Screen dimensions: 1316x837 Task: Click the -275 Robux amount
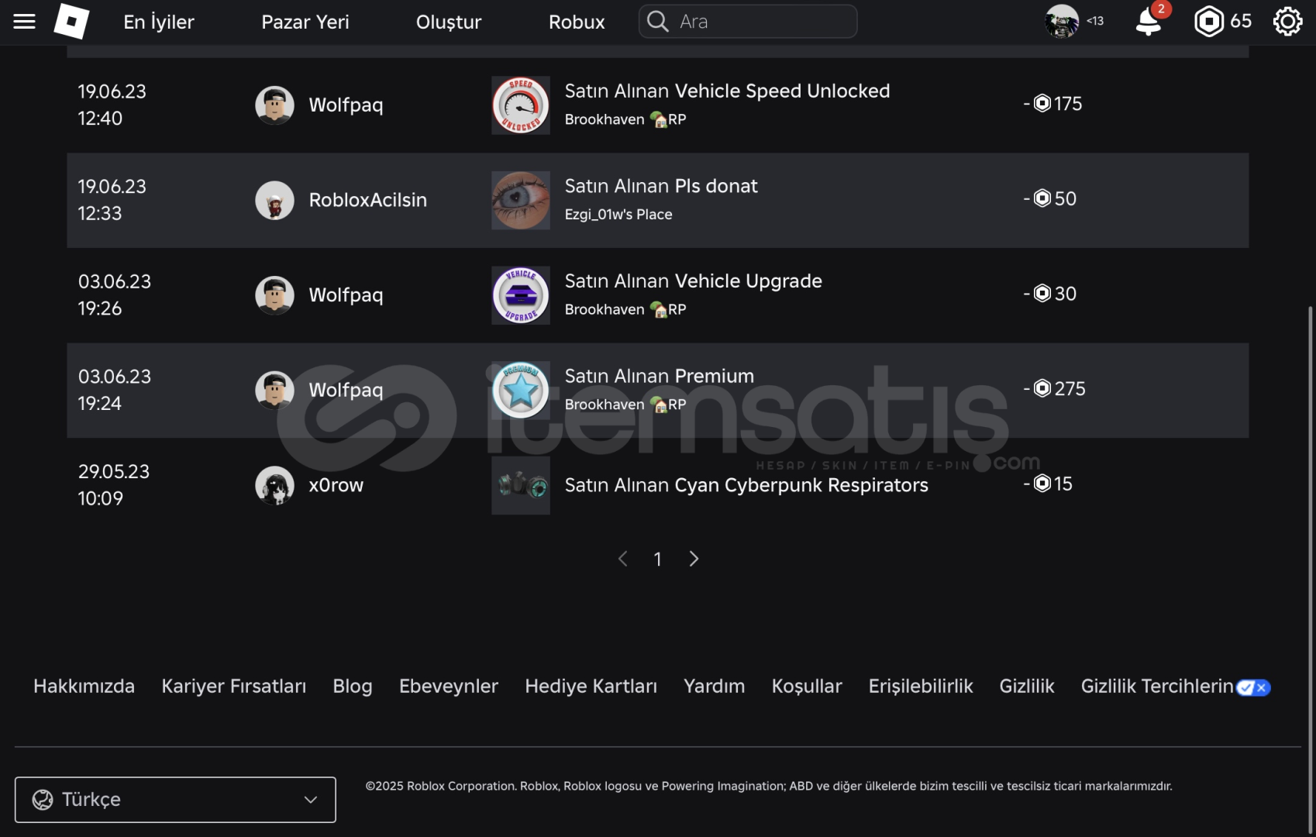[1055, 389]
